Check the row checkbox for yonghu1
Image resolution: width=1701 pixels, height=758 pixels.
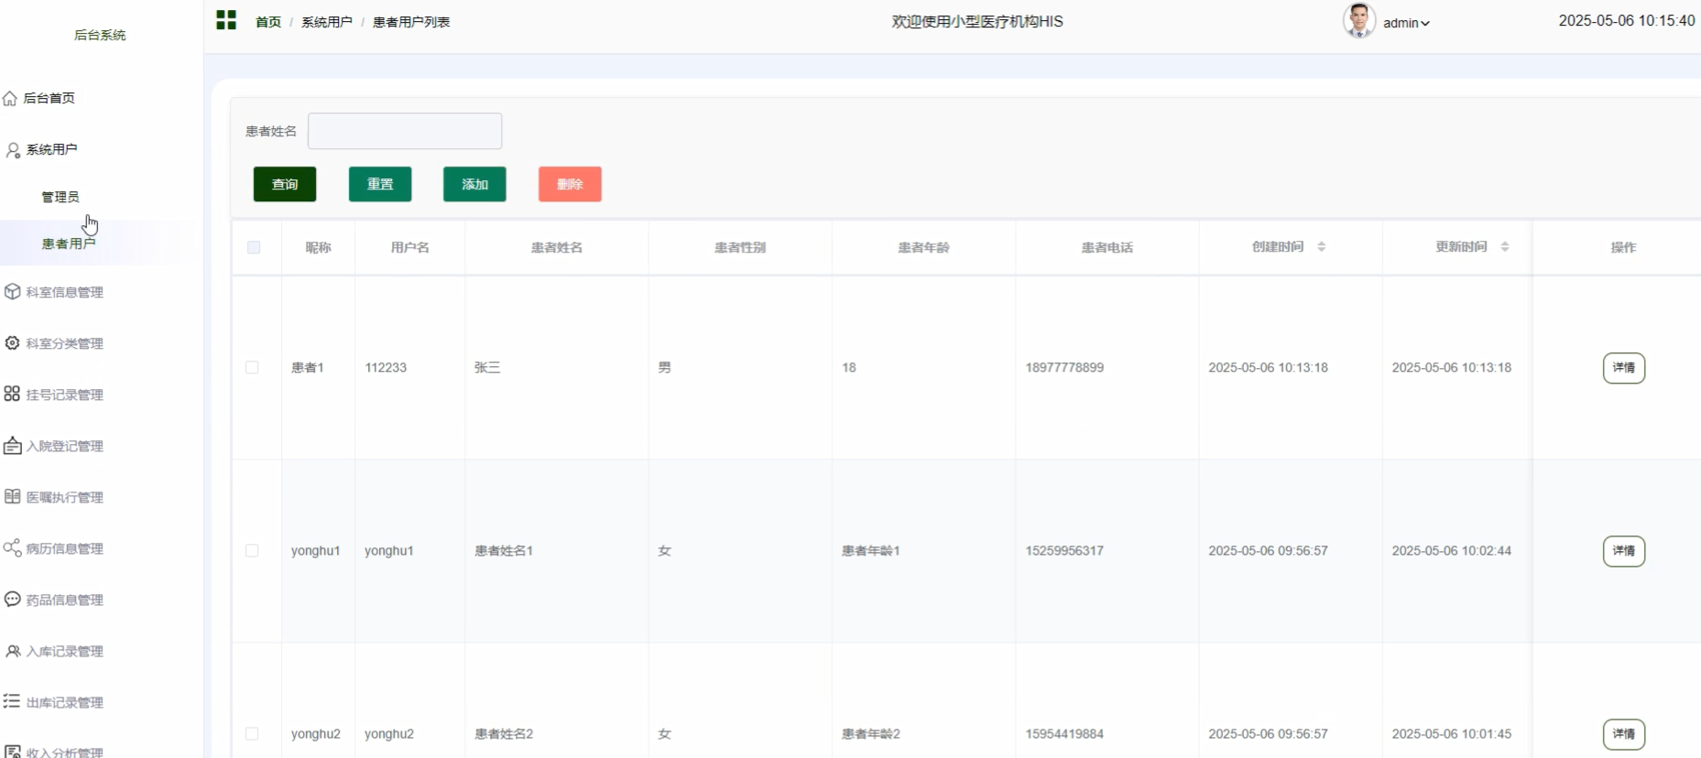tap(252, 550)
